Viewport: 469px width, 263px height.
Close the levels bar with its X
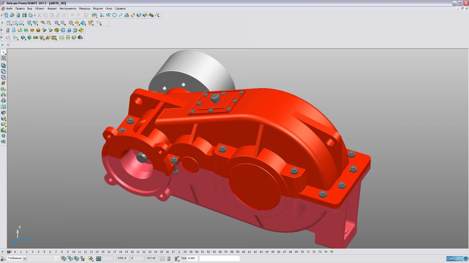2,252
